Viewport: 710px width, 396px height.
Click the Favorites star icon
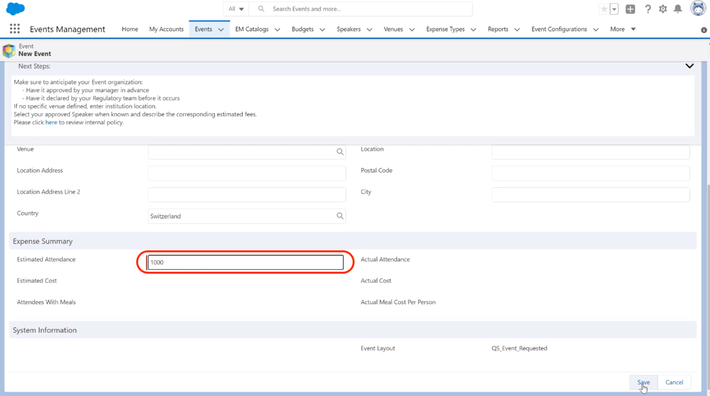pyautogui.click(x=604, y=9)
